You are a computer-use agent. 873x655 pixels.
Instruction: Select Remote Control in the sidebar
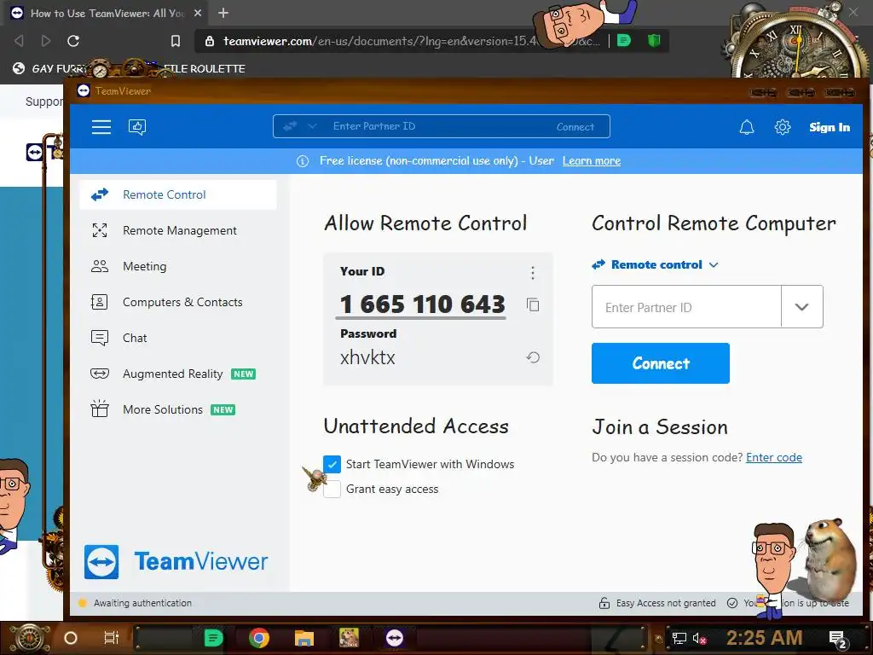pos(178,194)
